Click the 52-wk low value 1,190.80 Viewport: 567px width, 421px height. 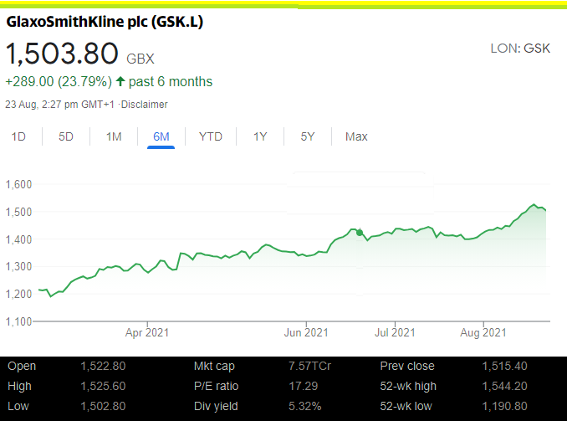click(504, 406)
